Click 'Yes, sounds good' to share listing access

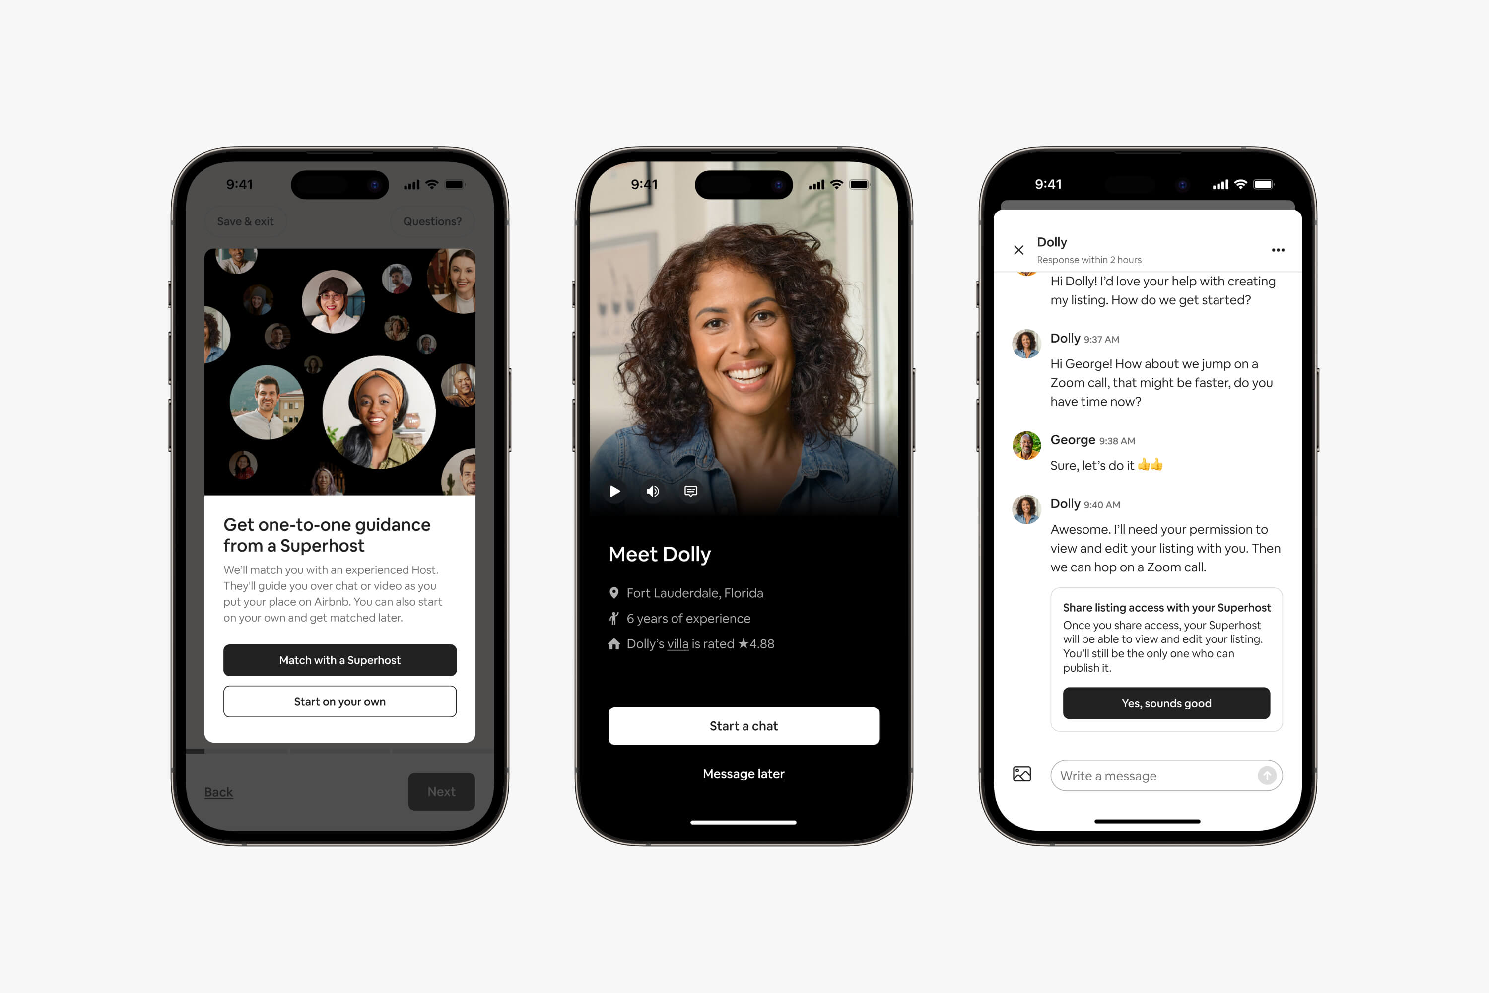[x=1165, y=703]
